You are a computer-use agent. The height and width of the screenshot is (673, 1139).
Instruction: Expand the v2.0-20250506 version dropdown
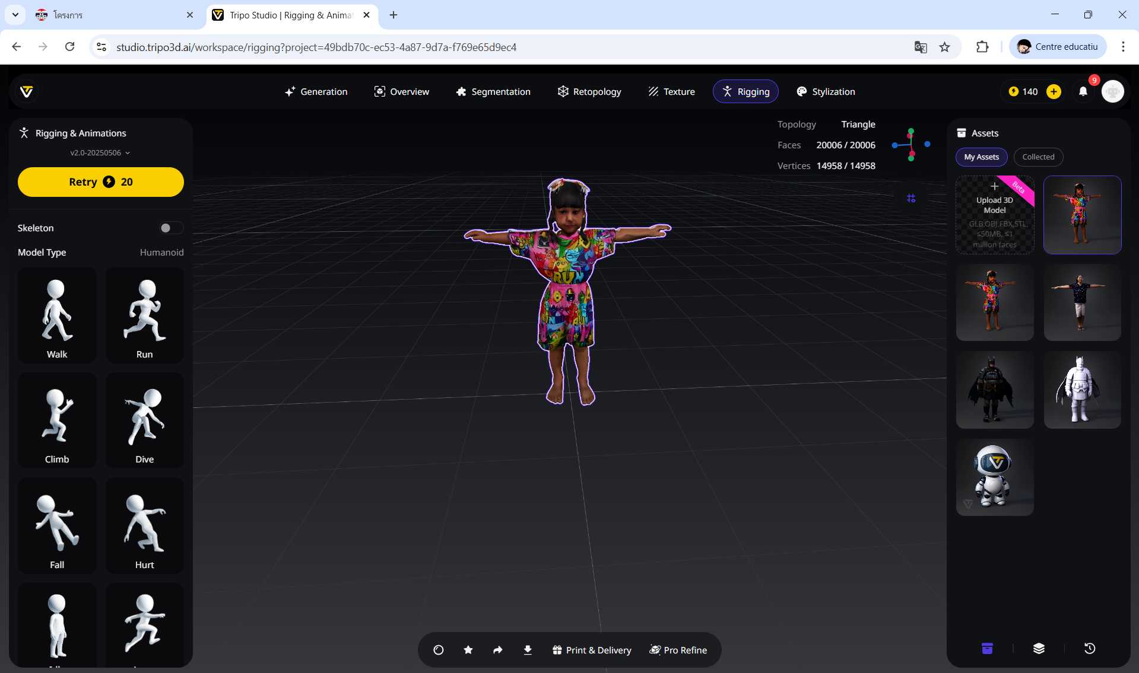click(x=100, y=153)
